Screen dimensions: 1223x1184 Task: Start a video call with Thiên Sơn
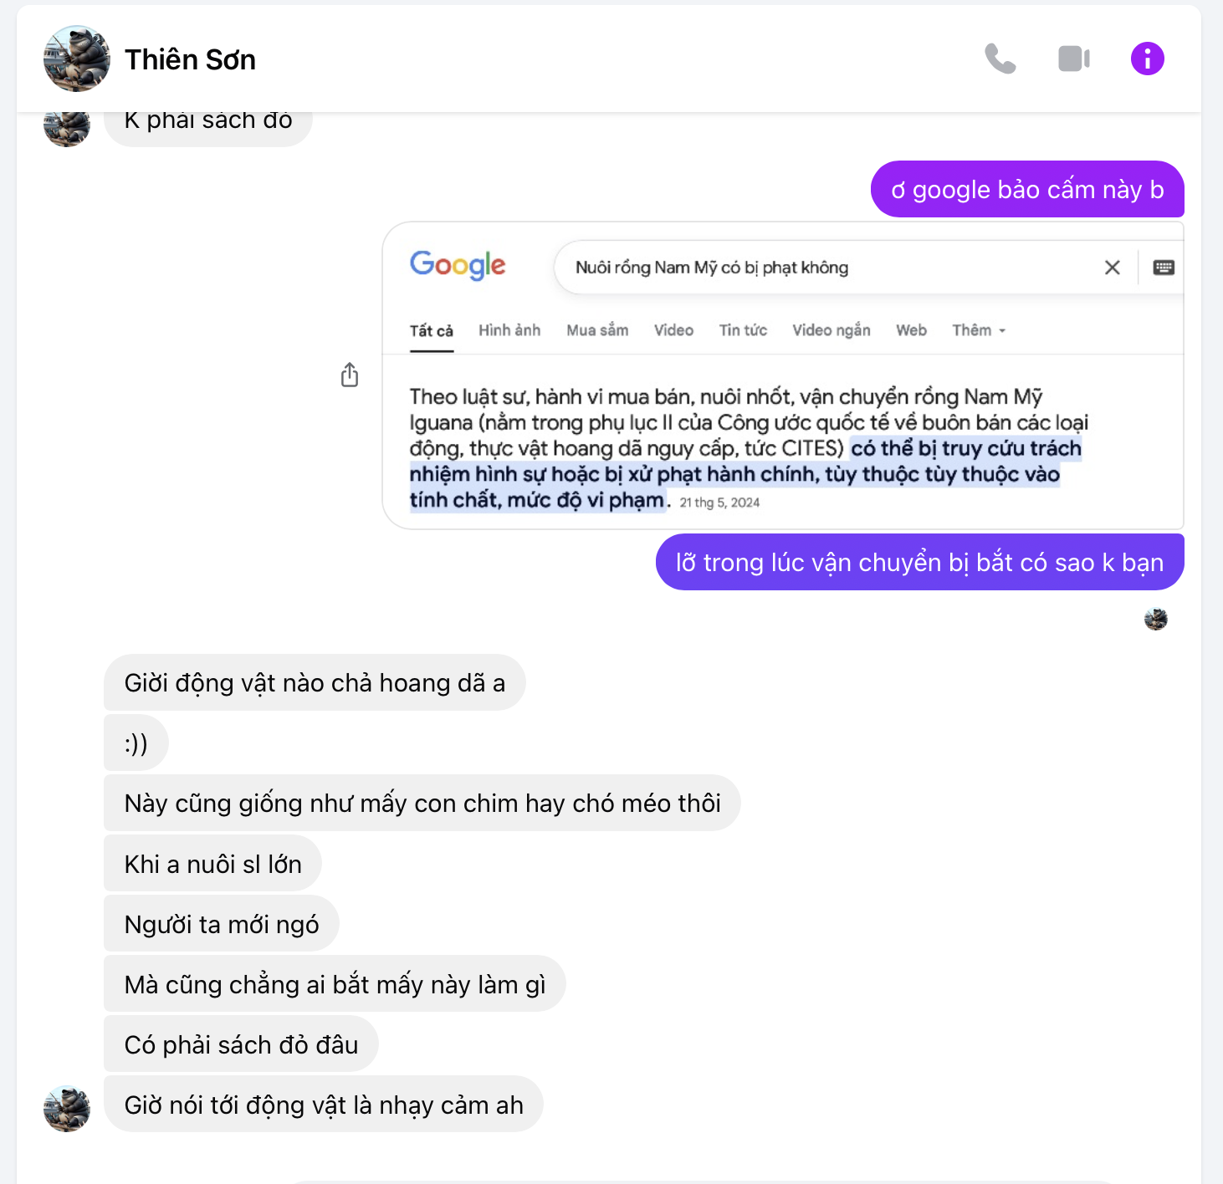pyautogui.click(x=1073, y=59)
